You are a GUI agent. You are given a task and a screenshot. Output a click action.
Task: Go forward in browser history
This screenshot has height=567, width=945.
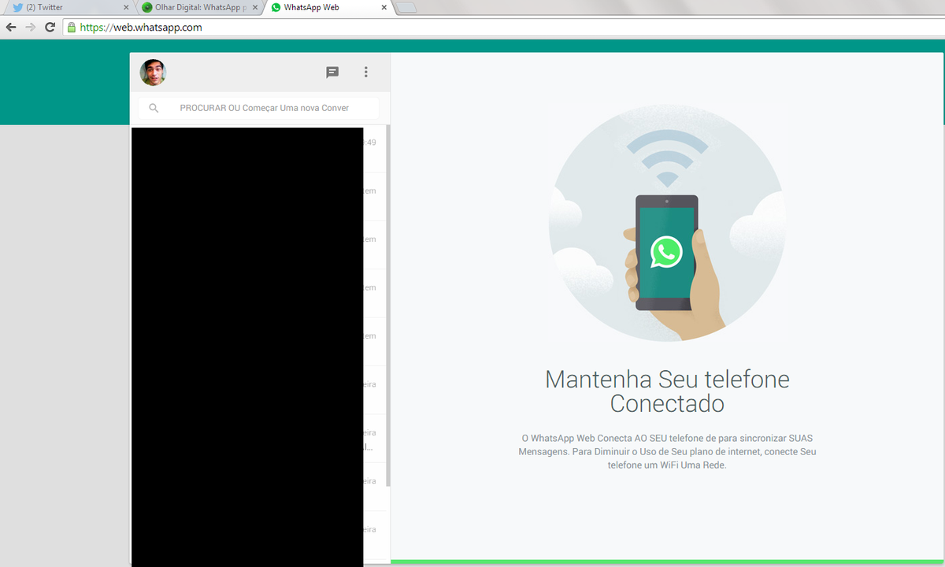click(x=30, y=27)
